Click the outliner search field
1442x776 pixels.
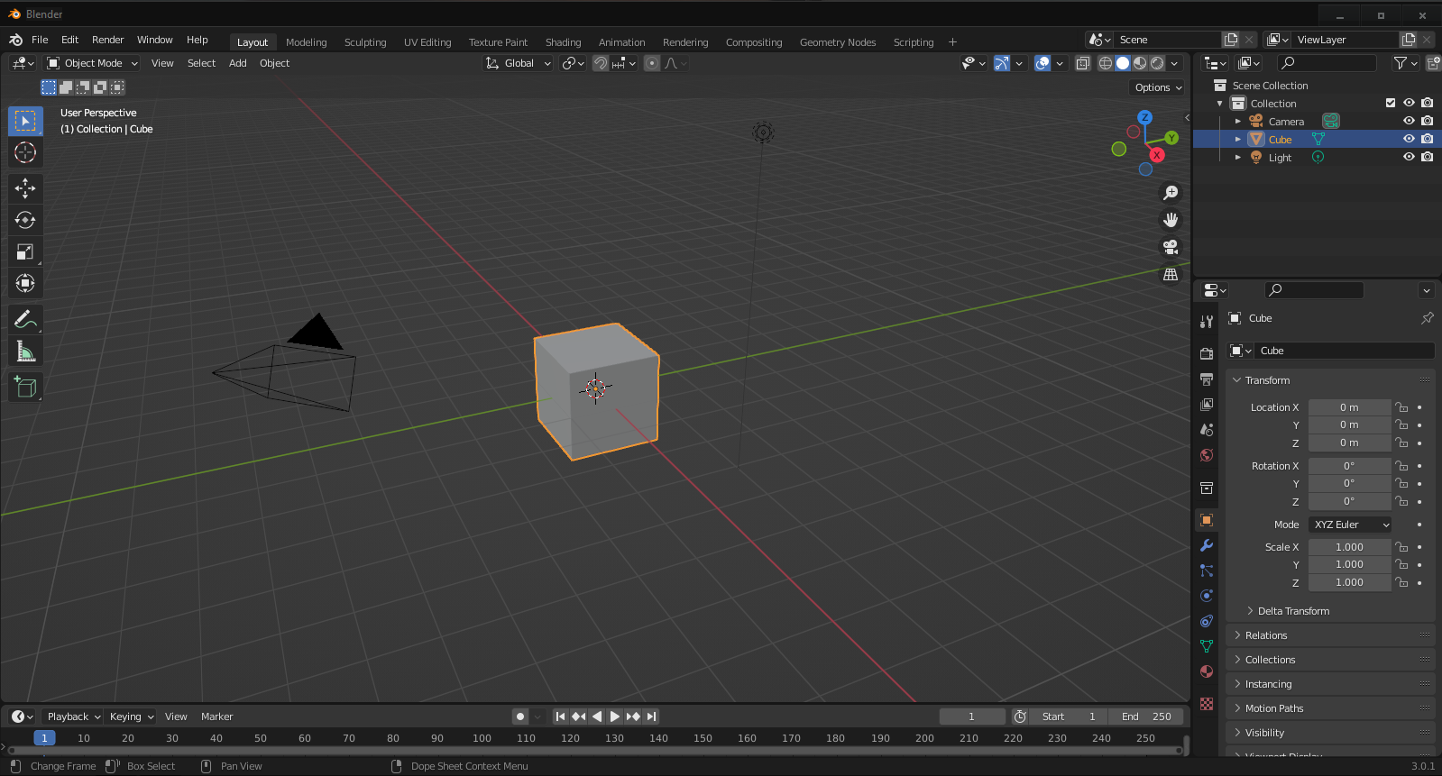pos(1327,62)
